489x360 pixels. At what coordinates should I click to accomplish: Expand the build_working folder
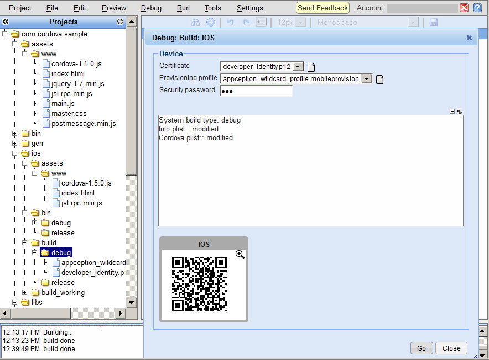(25, 293)
